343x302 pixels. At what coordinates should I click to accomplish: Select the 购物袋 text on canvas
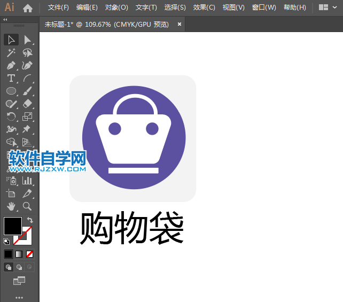[x=132, y=228]
